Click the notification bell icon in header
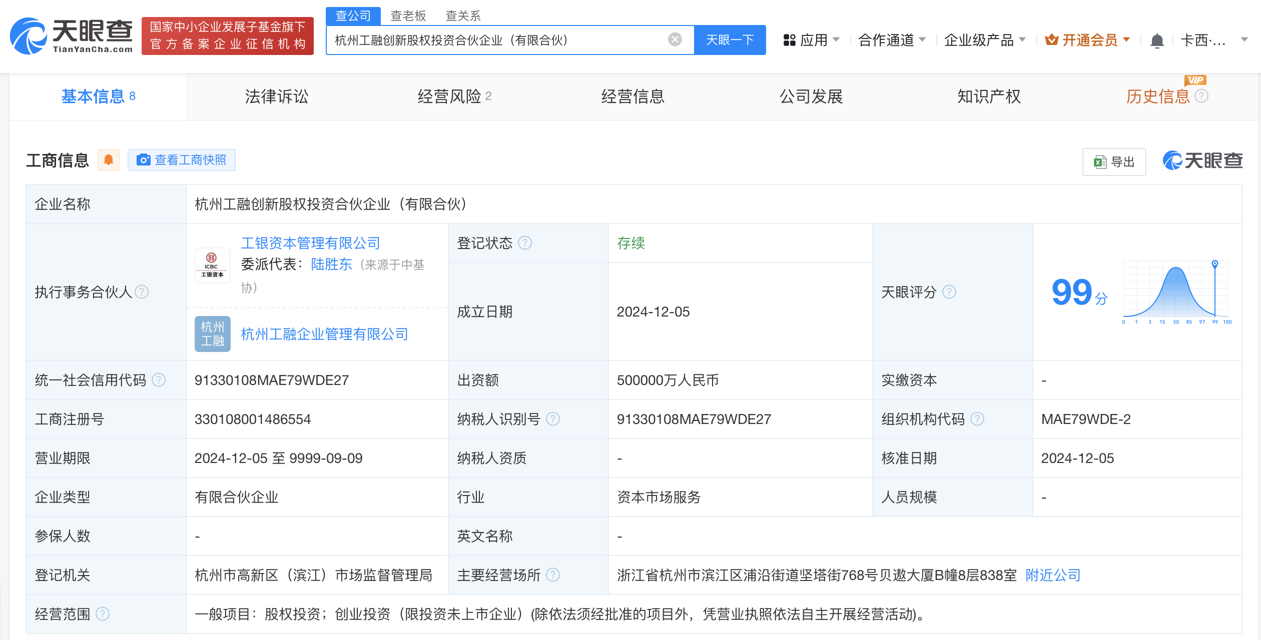This screenshot has width=1261, height=640. tap(1157, 40)
